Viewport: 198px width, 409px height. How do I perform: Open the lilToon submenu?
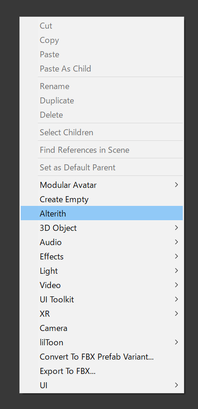102,342
